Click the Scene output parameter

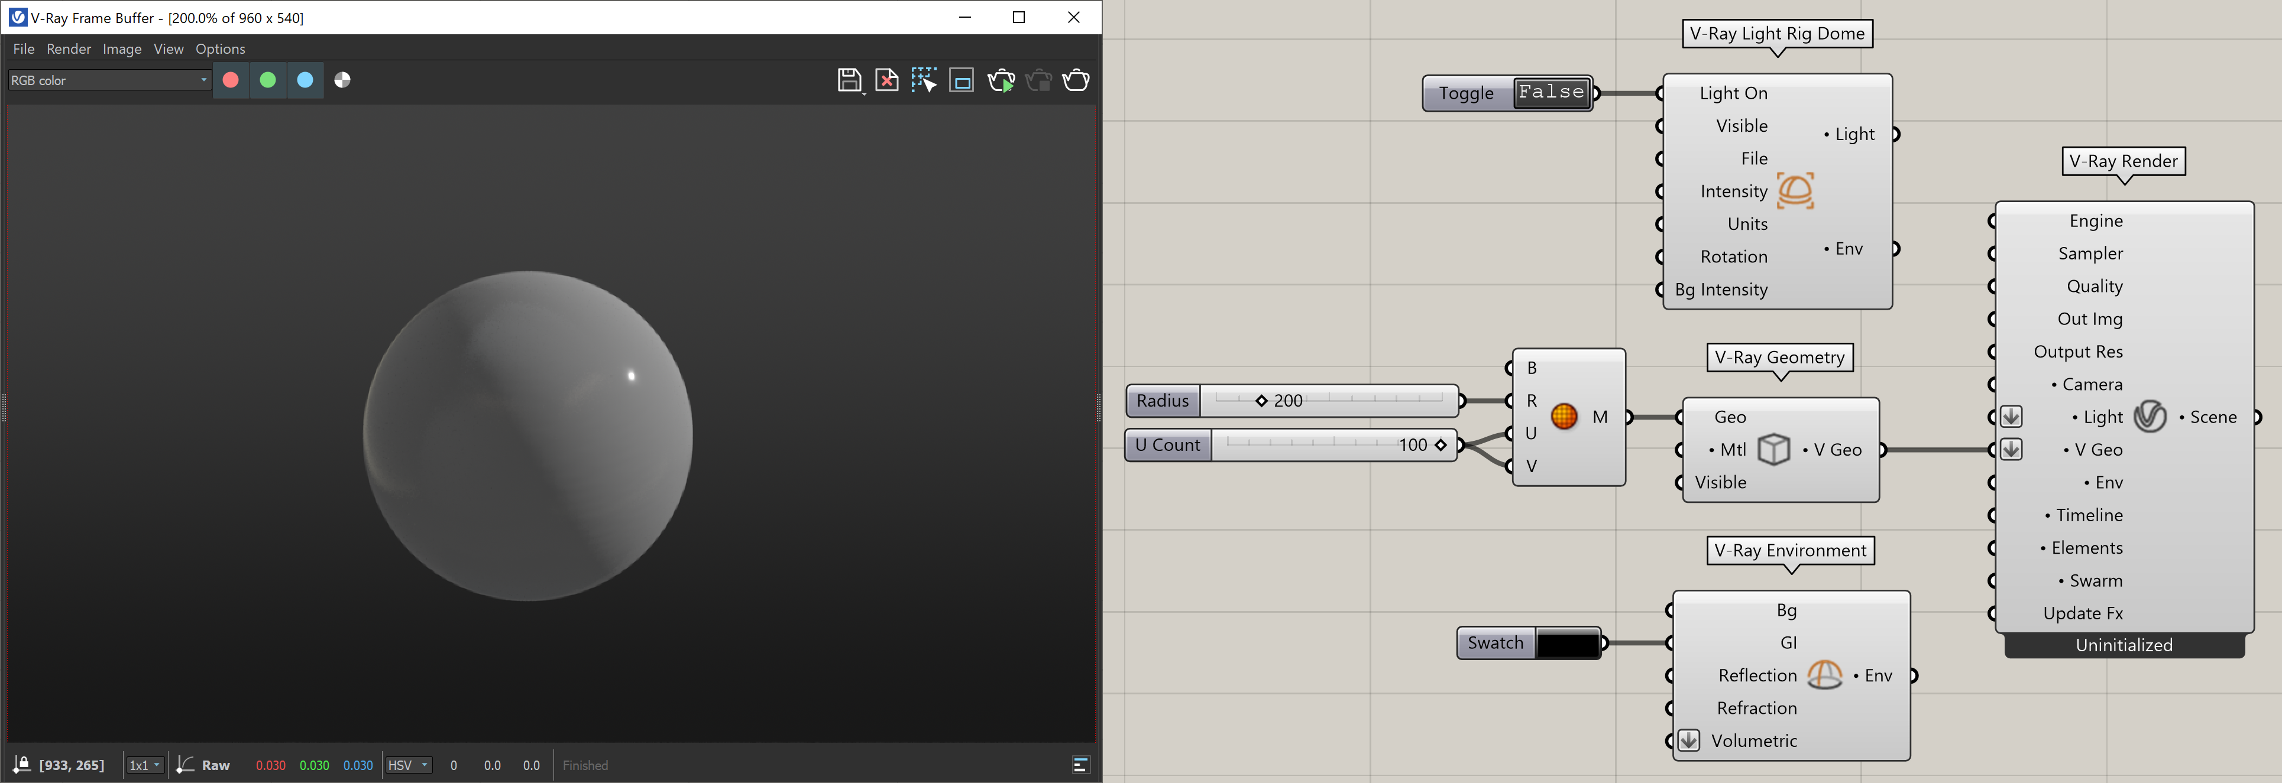[2207, 417]
